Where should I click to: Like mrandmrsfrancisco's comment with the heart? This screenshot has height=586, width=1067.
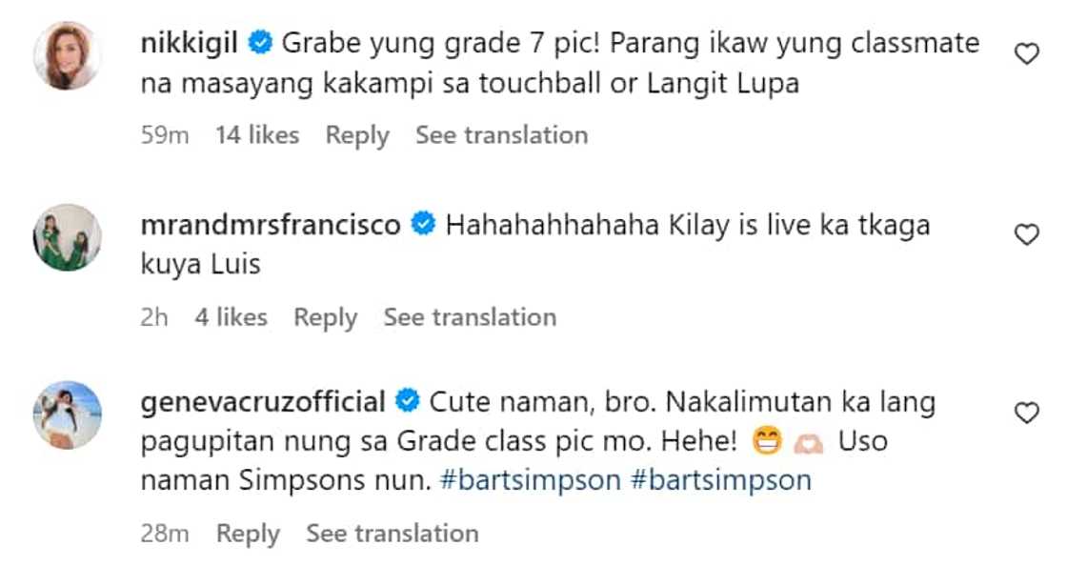click(x=1026, y=235)
